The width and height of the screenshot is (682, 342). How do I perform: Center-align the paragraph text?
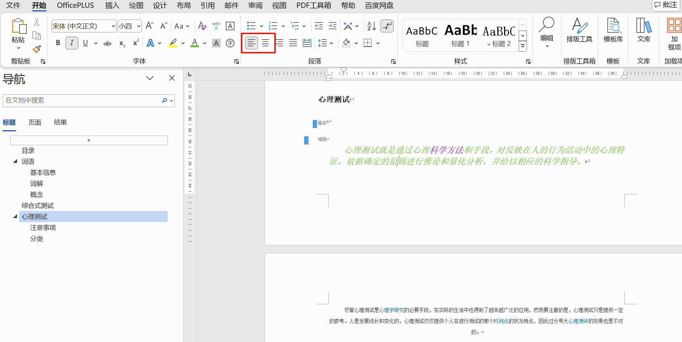click(x=265, y=43)
